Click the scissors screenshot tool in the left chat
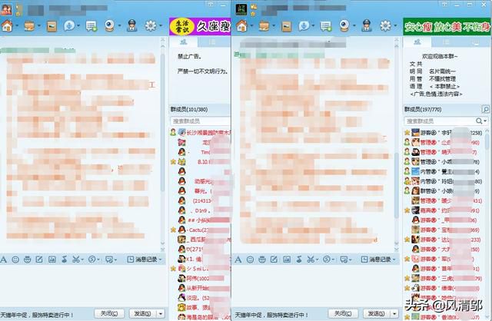492x321 pixels. pyautogui.click(x=75, y=260)
